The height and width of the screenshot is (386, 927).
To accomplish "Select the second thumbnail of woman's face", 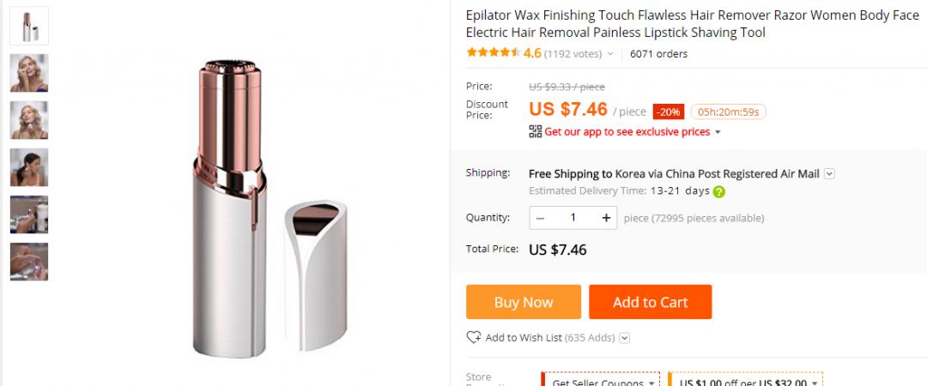I will 29,73.
